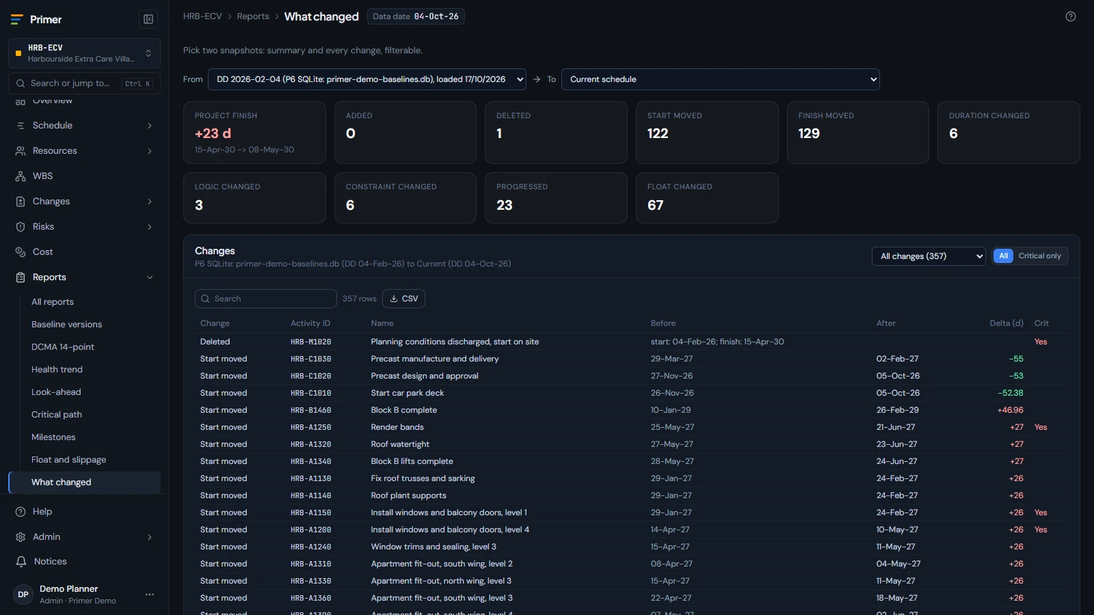
Task: Open Search or jump to box
Action: coord(84,83)
